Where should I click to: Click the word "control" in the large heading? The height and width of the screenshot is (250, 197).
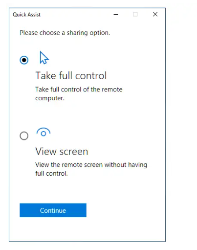point(91,75)
